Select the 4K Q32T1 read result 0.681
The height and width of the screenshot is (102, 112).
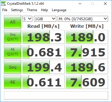click(43, 52)
